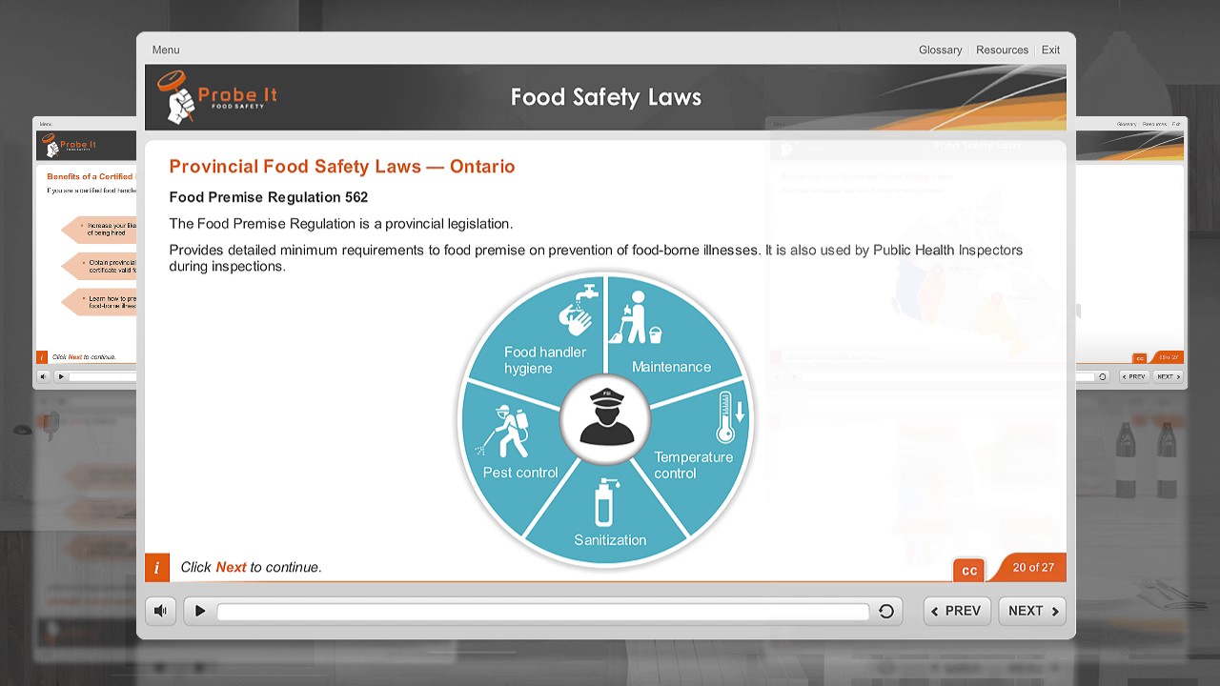The height and width of the screenshot is (686, 1220).
Task: Exit the course via Exit link
Action: (1050, 50)
